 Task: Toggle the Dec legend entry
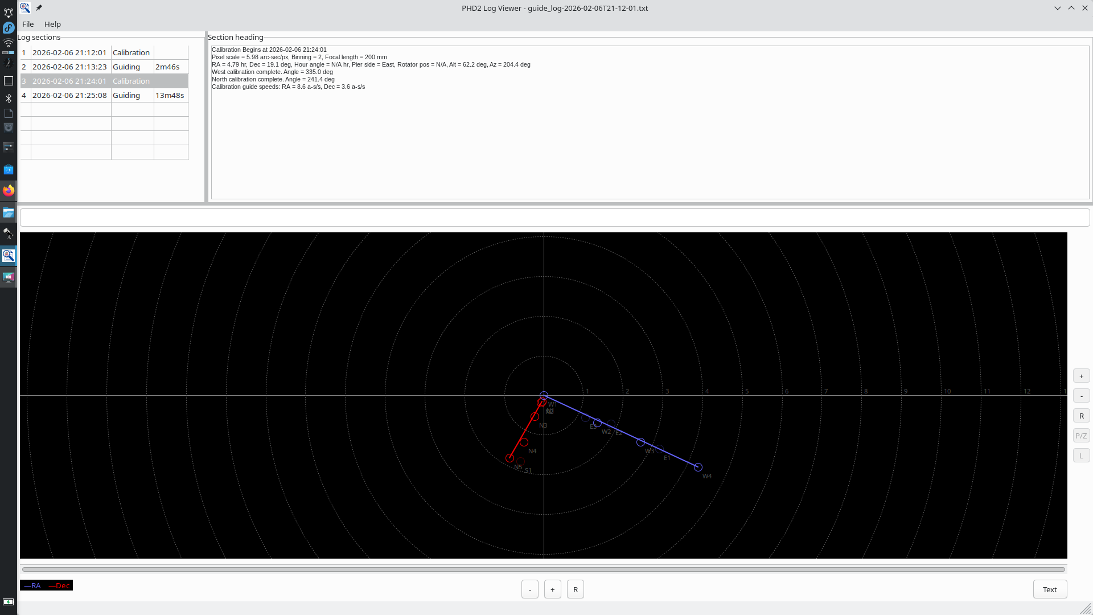pyautogui.click(x=59, y=585)
